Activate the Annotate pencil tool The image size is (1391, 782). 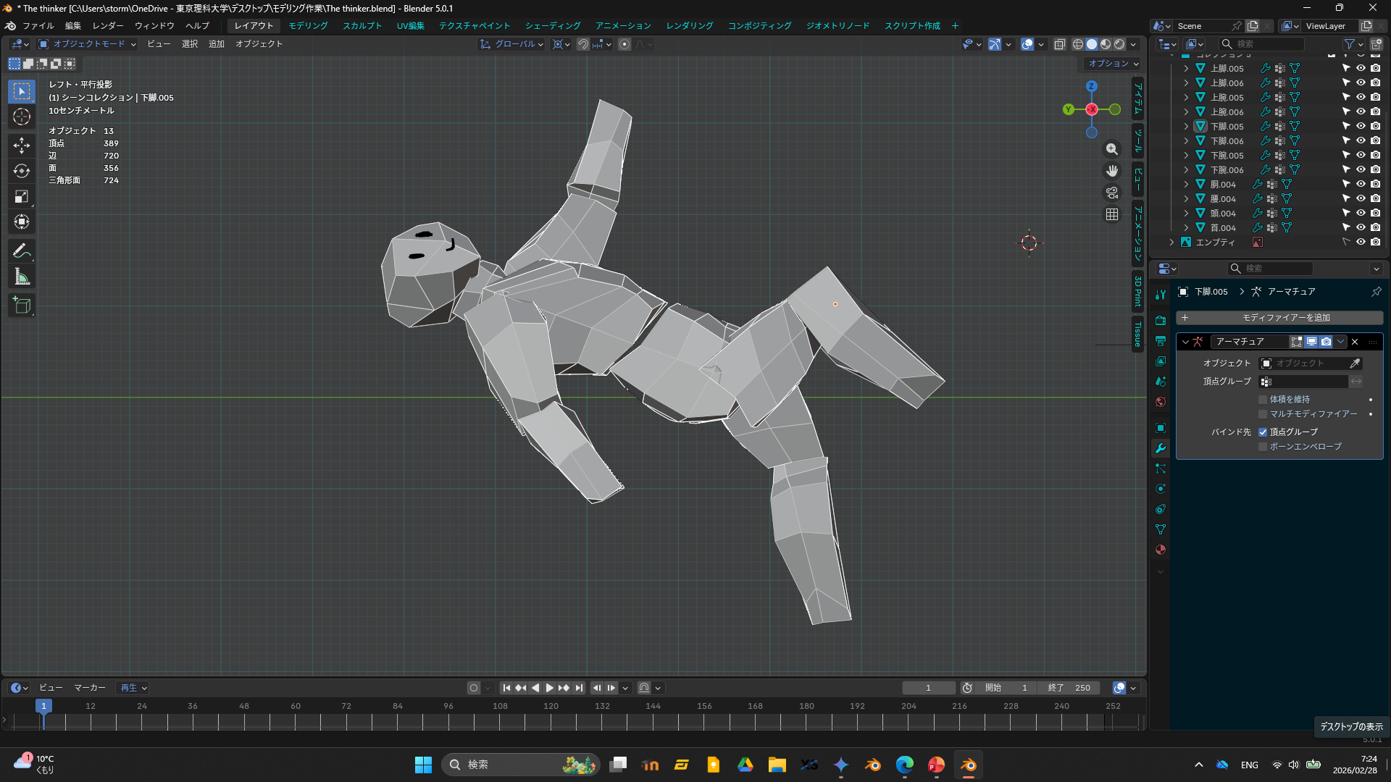pos(22,251)
